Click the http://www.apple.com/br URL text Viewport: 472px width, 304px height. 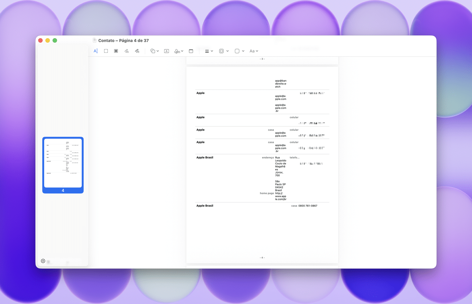pyautogui.click(x=281, y=196)
